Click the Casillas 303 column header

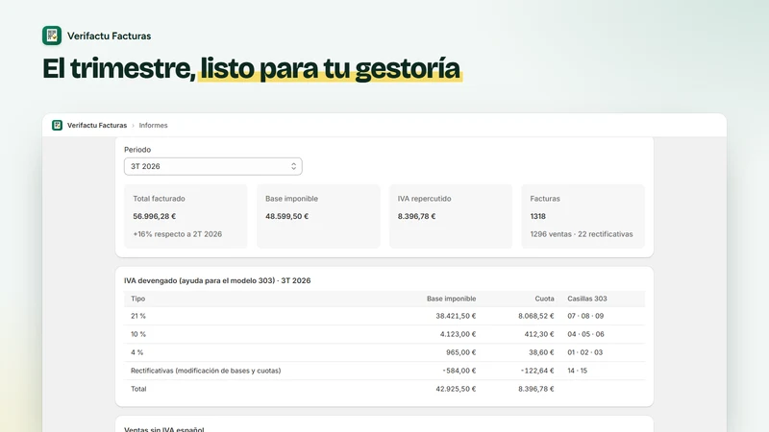pos(587,299)
